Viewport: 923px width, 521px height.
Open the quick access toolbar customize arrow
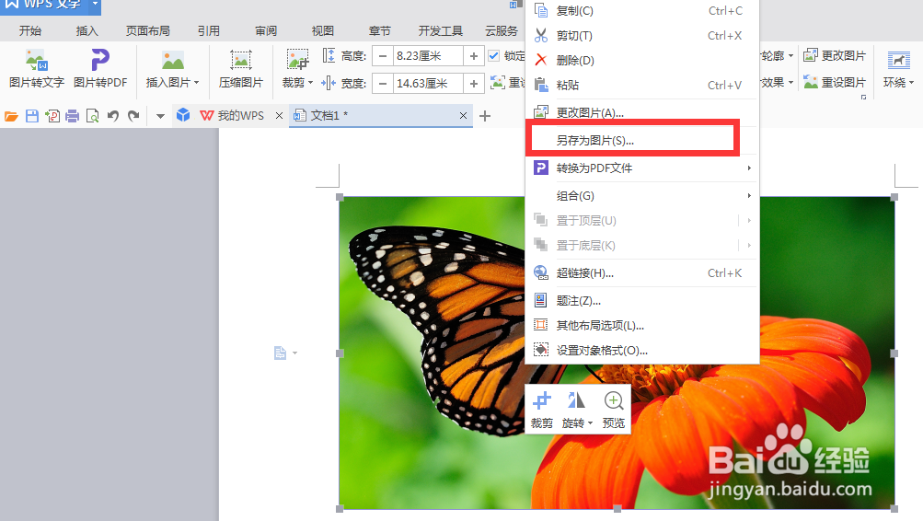pos(159,116)
